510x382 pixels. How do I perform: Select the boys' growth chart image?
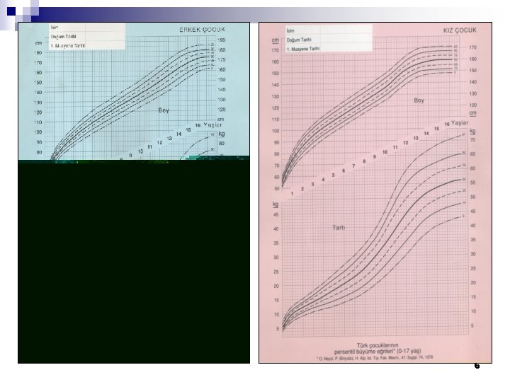pos(134,192)
